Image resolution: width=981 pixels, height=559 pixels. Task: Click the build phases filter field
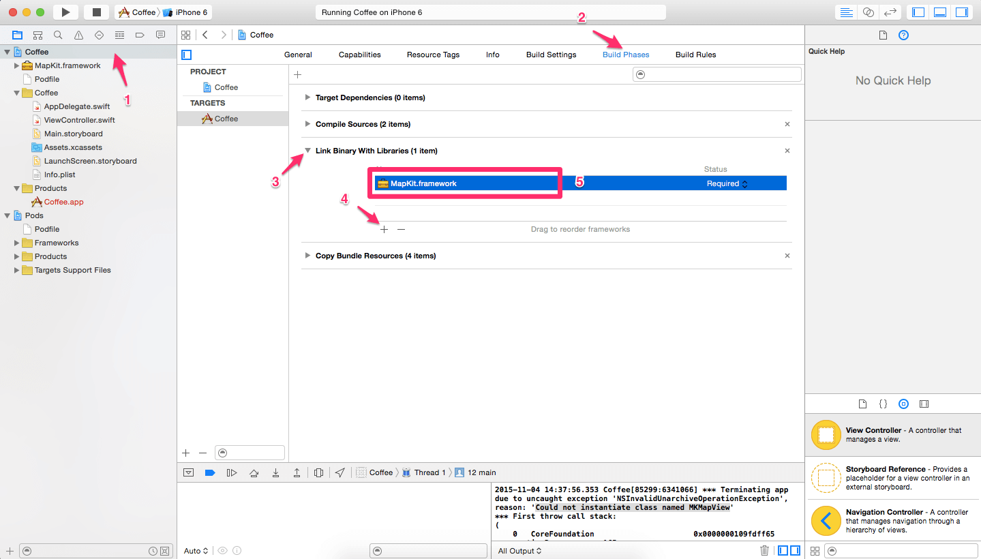coord(716,74)
